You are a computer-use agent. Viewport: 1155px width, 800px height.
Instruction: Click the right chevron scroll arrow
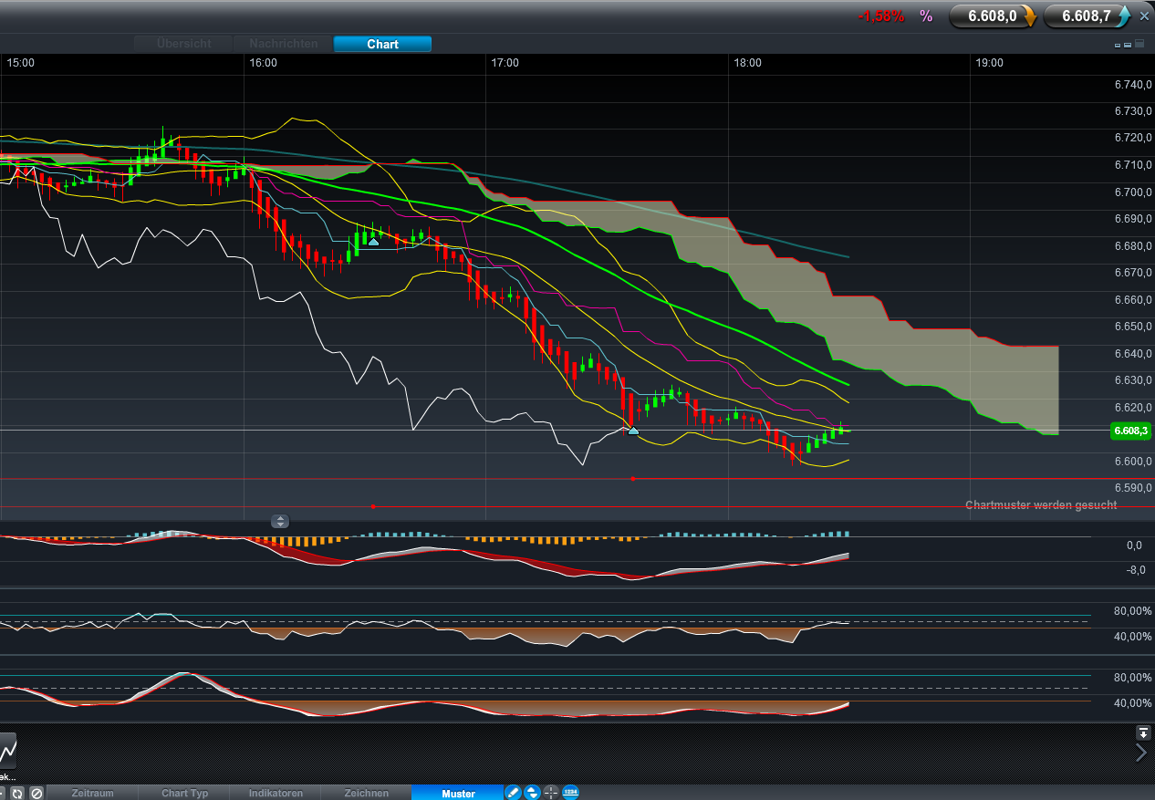tap(1140, 753)
